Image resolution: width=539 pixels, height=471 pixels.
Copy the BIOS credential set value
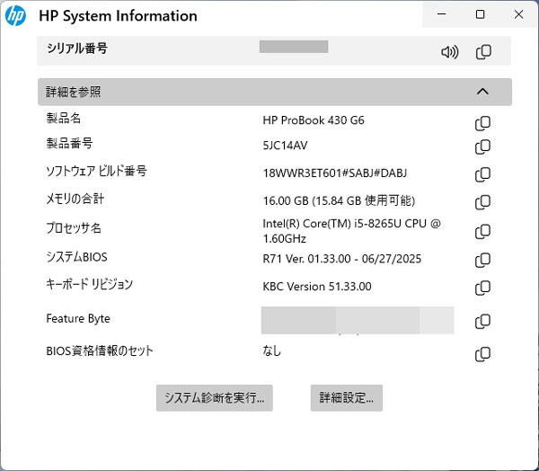click(x=482, y=353)
